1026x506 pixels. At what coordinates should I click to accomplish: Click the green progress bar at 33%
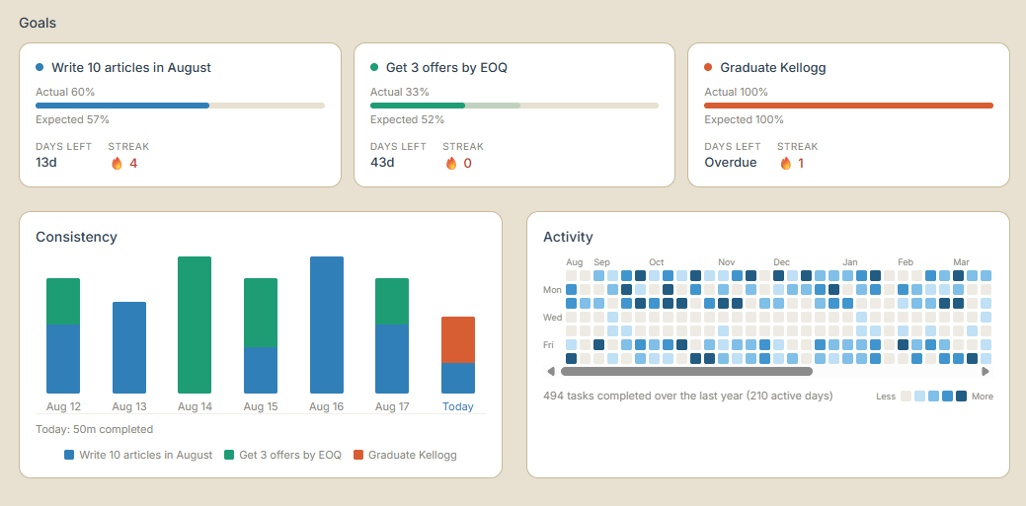tap(418, 106)
